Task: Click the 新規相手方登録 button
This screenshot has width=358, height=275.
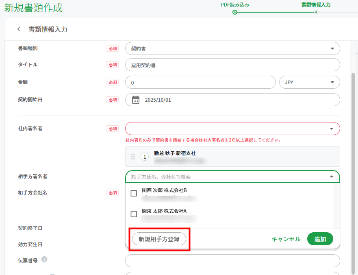Action: tap(159, 239)
